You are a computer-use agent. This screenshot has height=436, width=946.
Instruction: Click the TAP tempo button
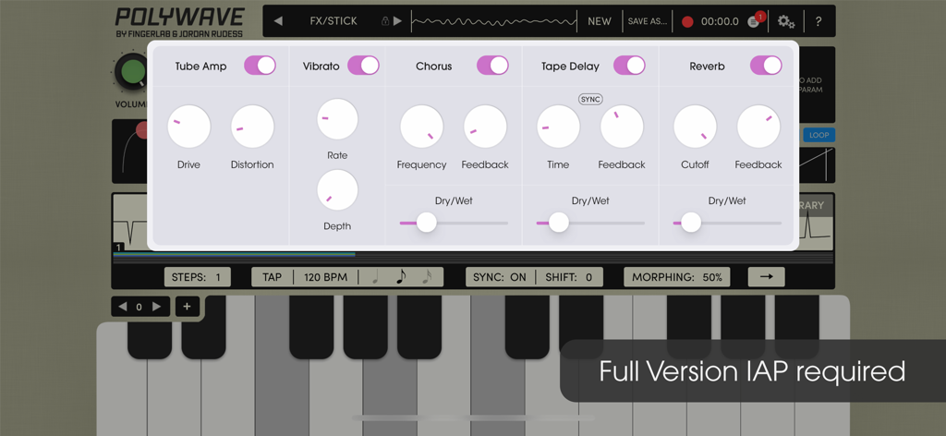(273, 277)
